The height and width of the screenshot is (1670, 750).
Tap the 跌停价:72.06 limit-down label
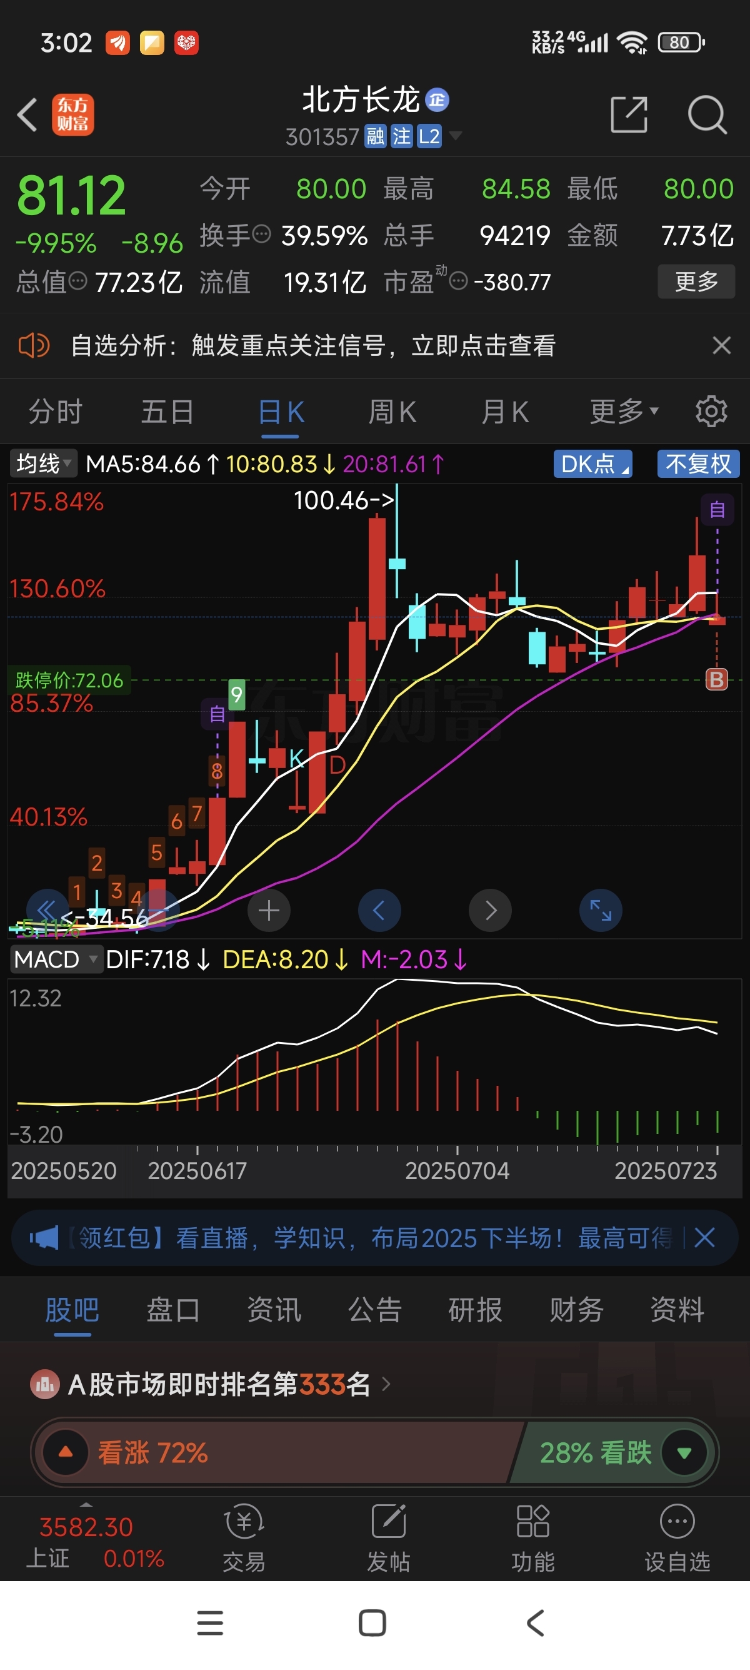[x=69, y=679]
